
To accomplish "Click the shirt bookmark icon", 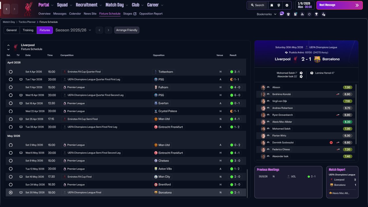I will [x=288, y=14].
